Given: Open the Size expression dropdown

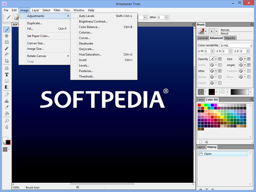Looking at the screenshot, I should click(245, 59).
